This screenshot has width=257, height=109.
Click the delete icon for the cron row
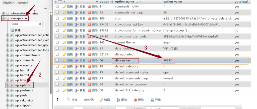pyautogui.click(x=90, y=18)
